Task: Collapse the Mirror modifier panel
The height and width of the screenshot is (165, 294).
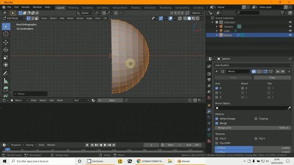Action: (x=216, y=71)
